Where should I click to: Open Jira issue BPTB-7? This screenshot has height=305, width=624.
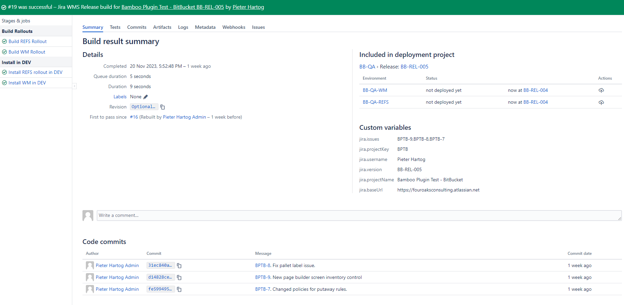click(263, 289)
